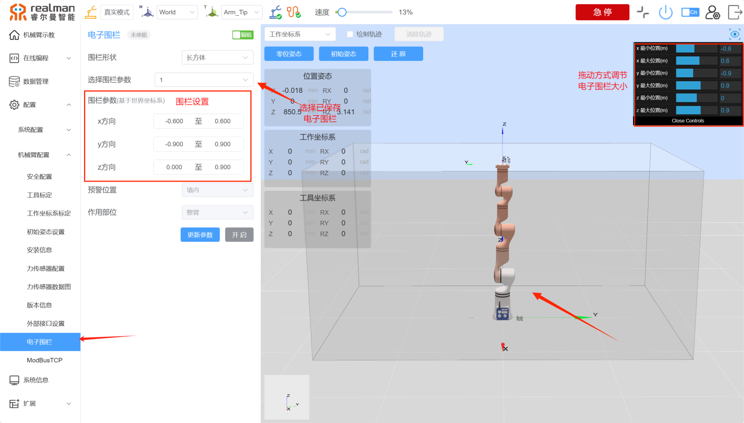This screenshot has width=744, height=423.
Task: Click the z方向 maximum value field
Action: pos(222,167)
